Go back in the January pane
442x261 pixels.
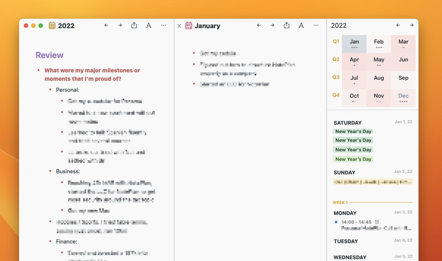pos(259,25)
